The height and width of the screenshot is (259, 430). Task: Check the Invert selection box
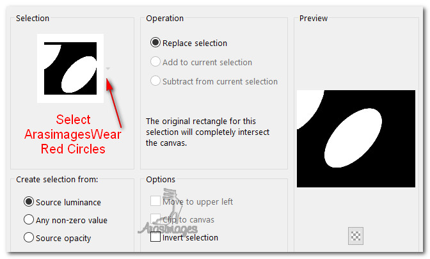(156, 238)
